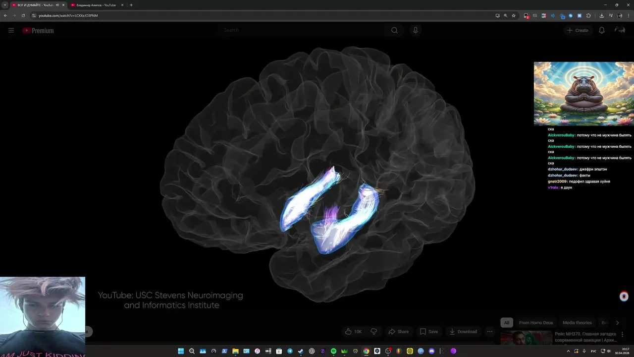Open Steam from the taskbar
Viewport: 634px width, 357px height.
(x=301, y=351)
